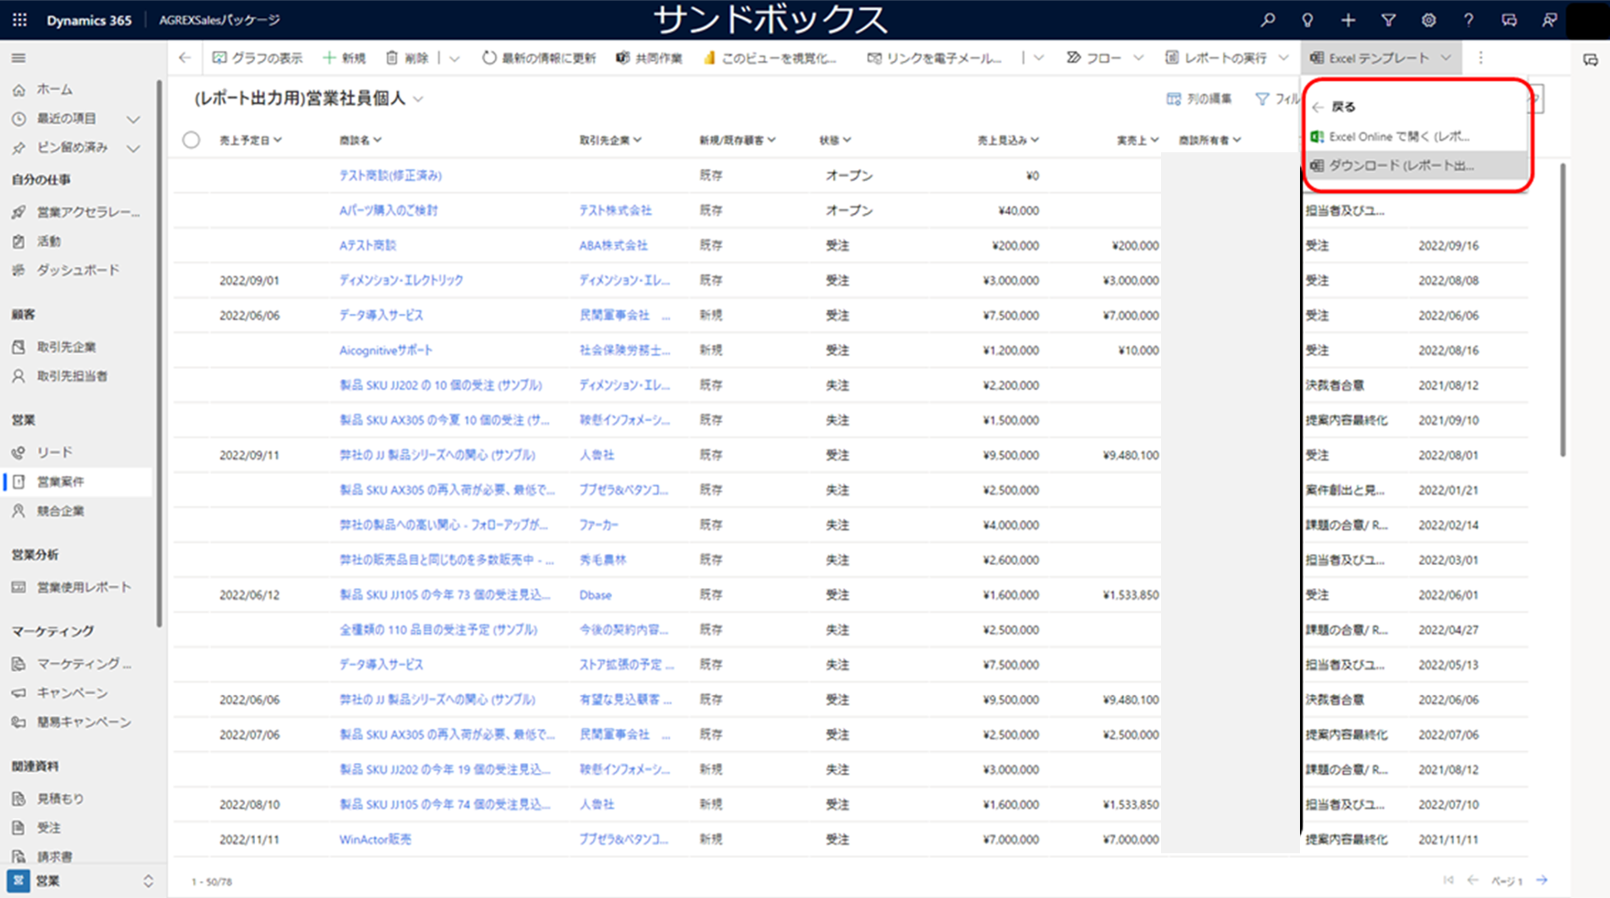The height and width of the screenshot is (898, 1610).
Task: Click the plus quick-create icon in header
Action: 1347,20
